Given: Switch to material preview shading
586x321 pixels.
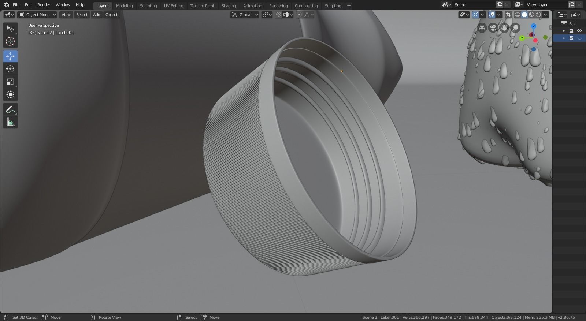Looking at the screenshot, I should [531, 15].
